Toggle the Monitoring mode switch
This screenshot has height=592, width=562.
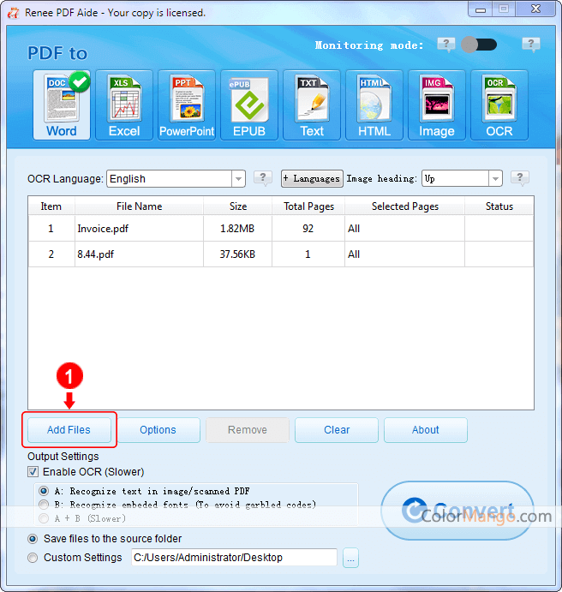[479, 45]
